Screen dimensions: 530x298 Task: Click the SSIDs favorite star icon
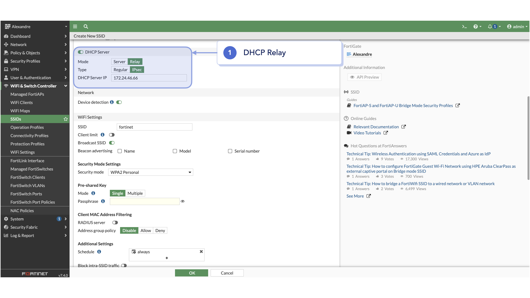tap(66, 119)
